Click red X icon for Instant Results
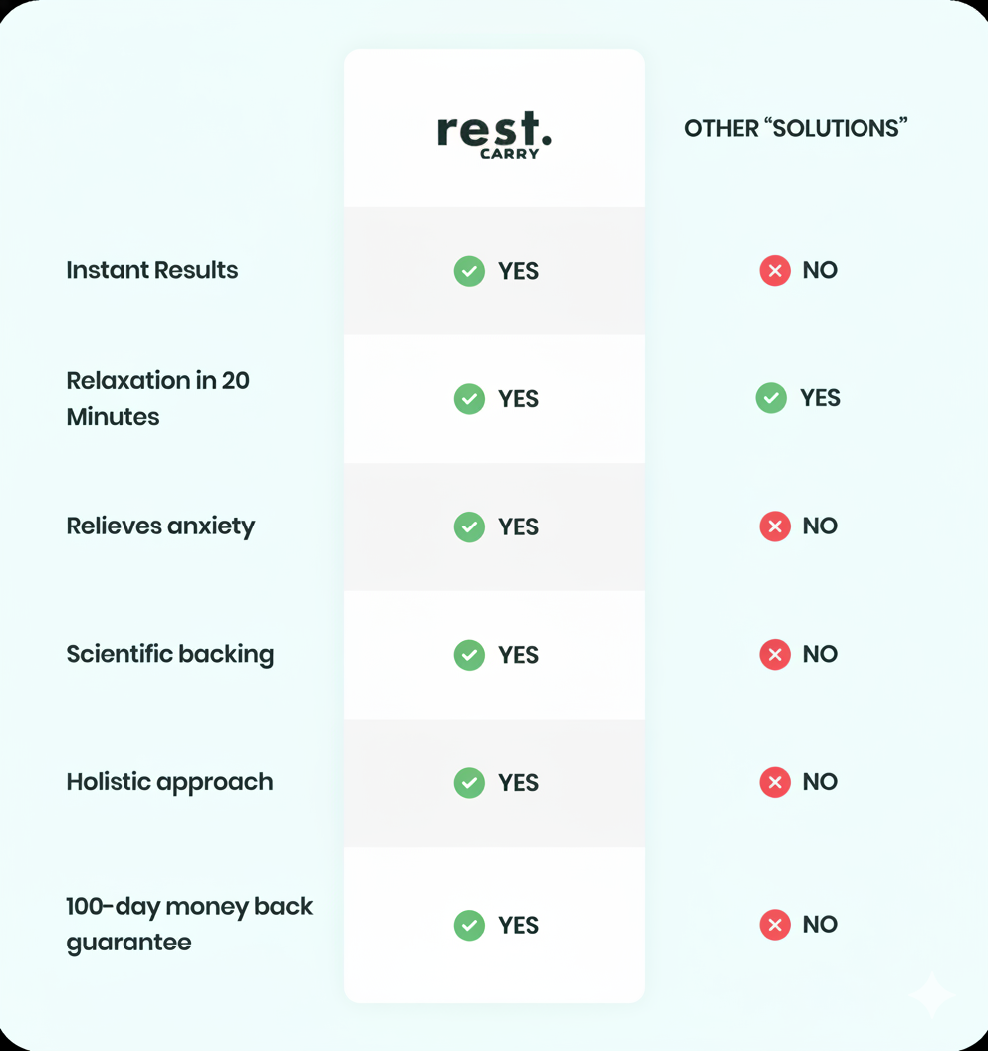The image size is (988, 1051). 775,270
